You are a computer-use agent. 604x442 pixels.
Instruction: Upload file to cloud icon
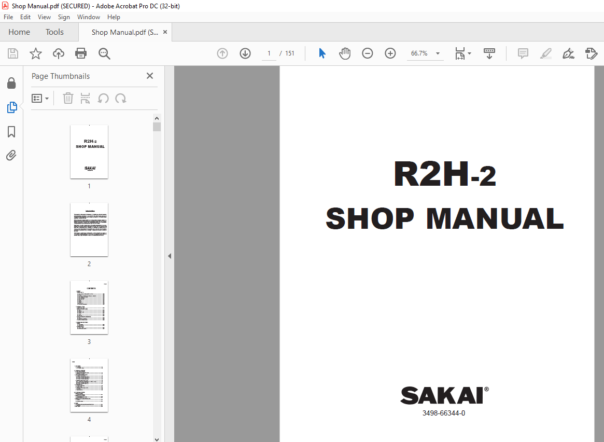tap(59, 53)
